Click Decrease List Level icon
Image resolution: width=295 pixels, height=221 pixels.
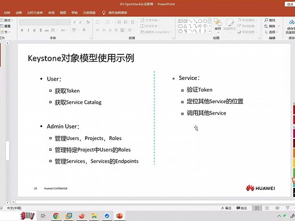119,22
